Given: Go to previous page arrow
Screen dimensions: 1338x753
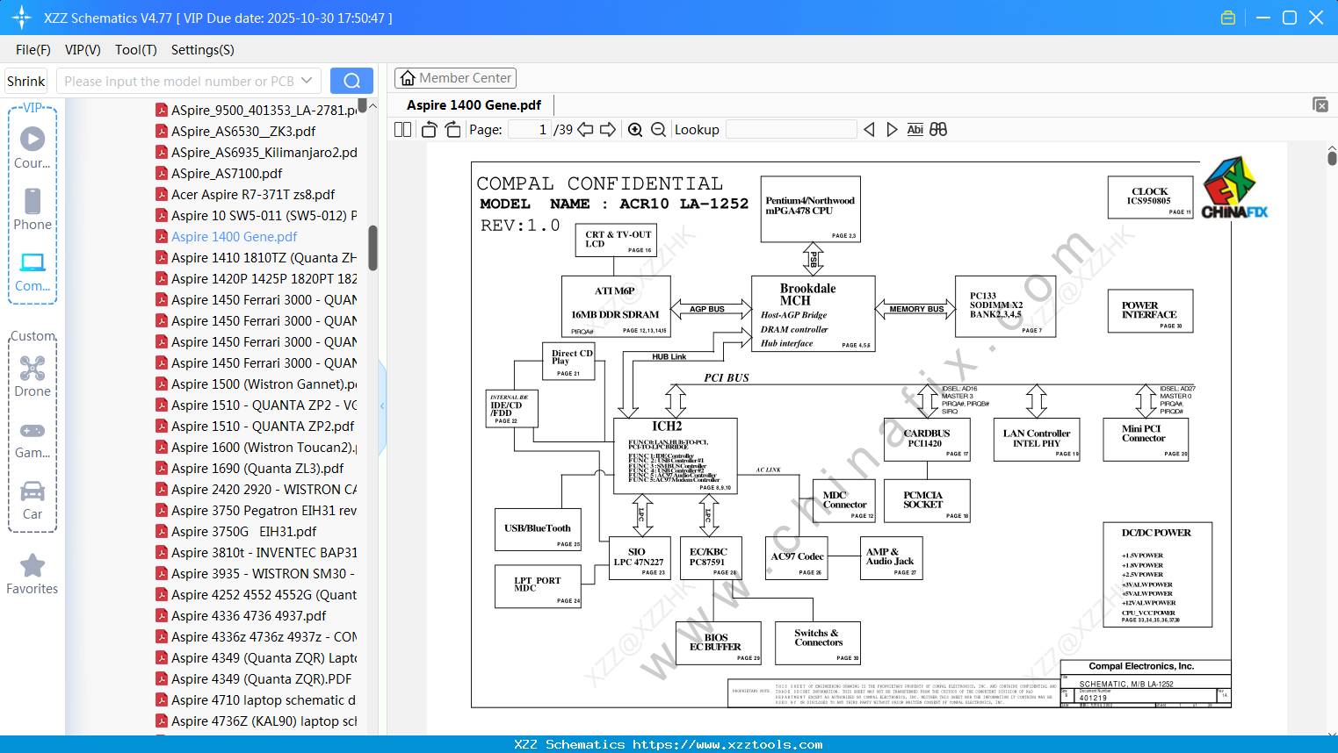Looking at the screenshot, I should (585, 130).
